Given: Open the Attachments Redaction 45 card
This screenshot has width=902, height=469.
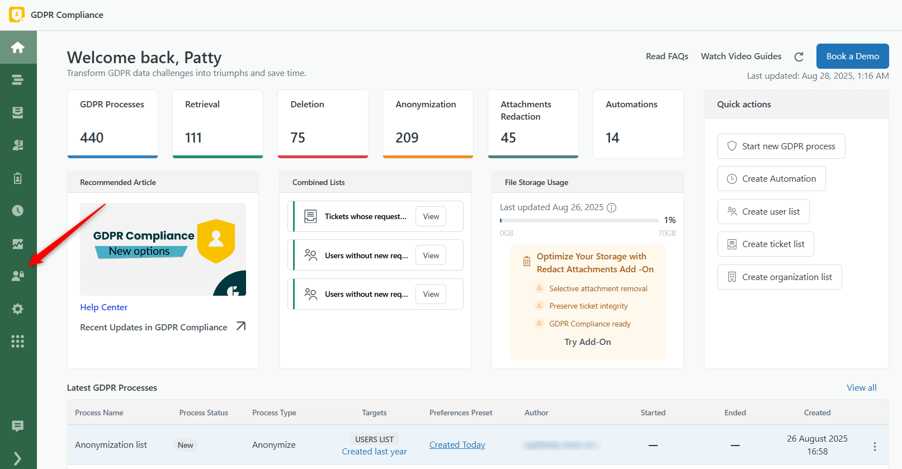Looking at the screenshot, I should (533, 124).
